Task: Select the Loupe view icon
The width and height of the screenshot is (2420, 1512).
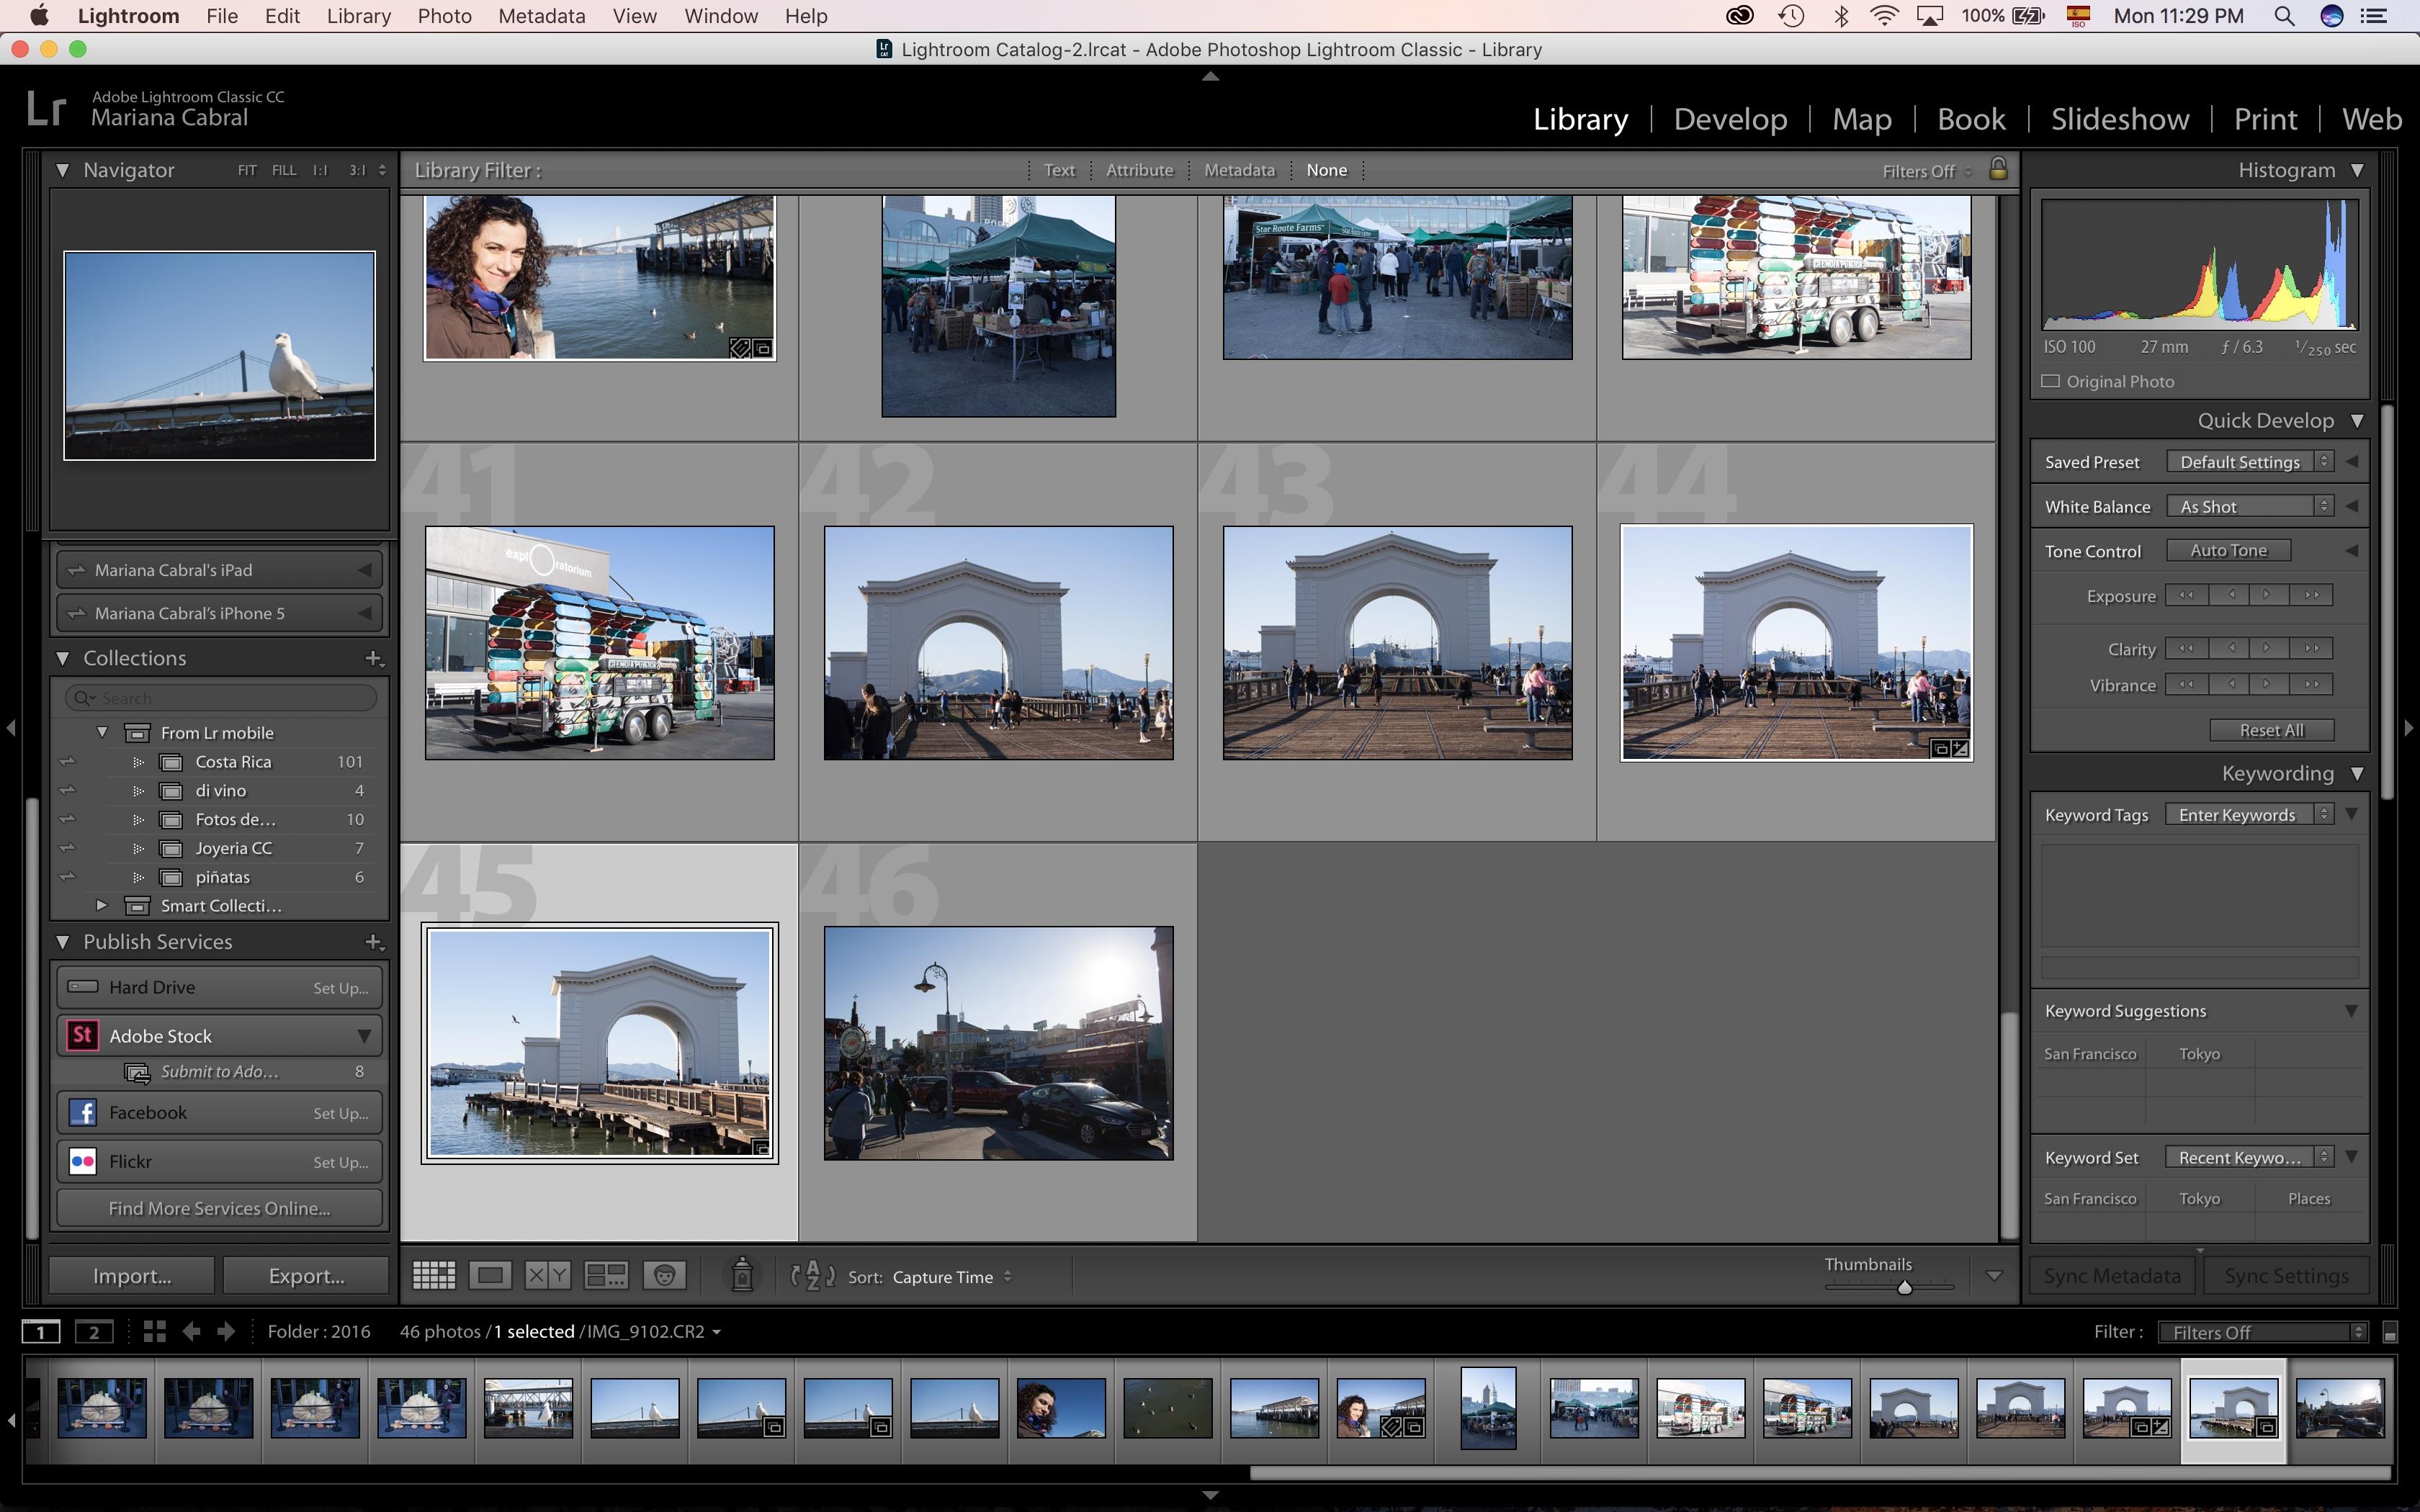Action: pos(490,1275)
